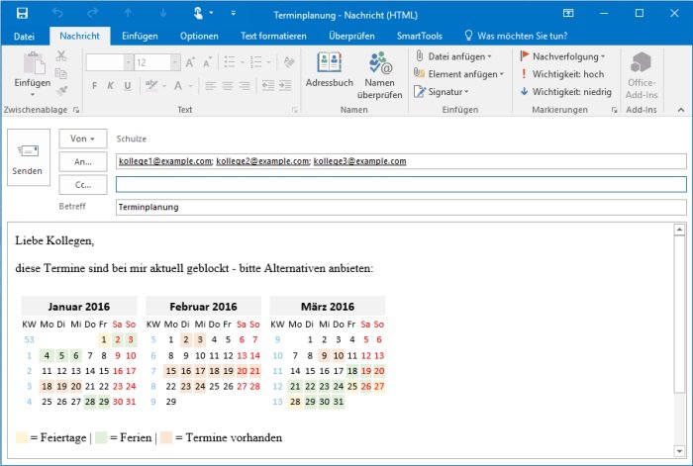Click 'Was möchten Sie tun?' search box

(516, 37)
